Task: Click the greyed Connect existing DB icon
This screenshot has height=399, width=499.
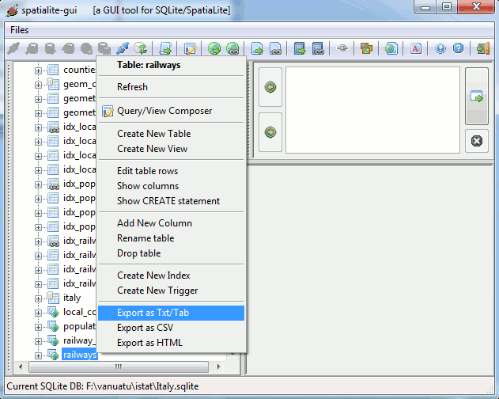Action: pos(13,48)
